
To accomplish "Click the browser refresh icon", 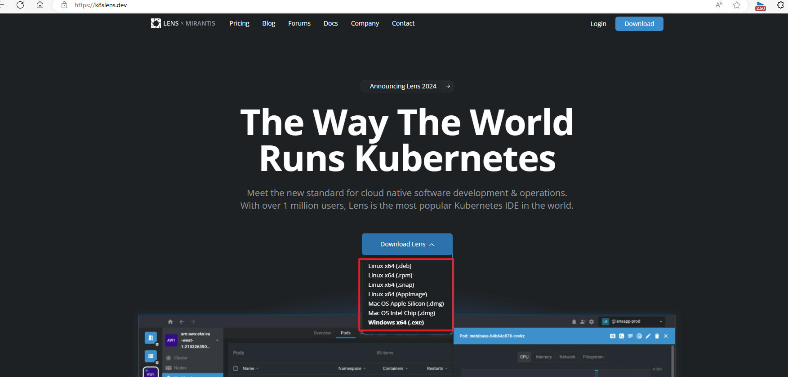I will (20, 5).
